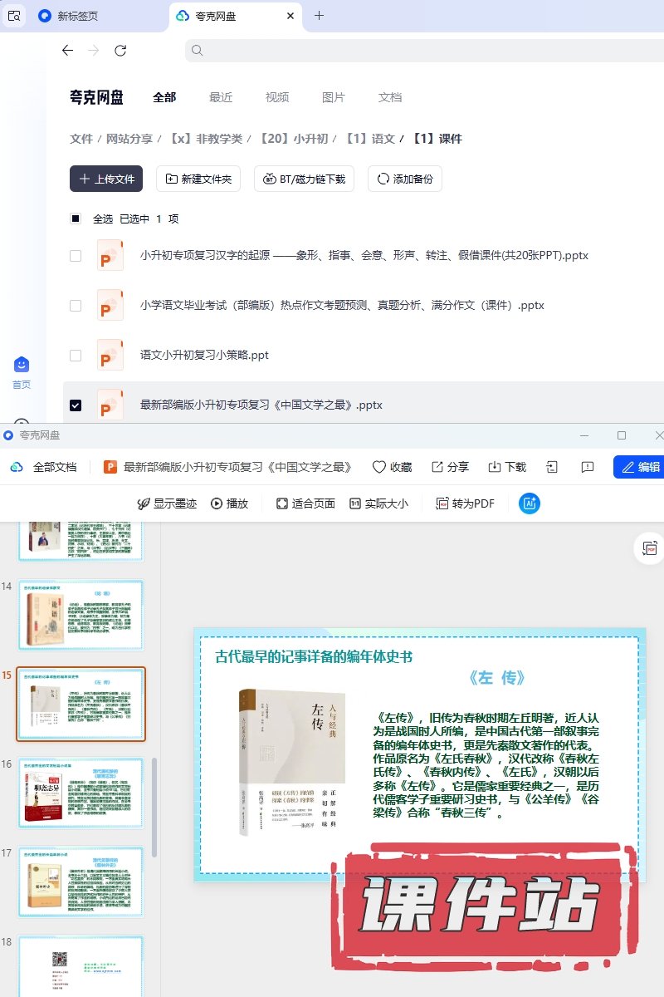Toggle the 全选 select-all checkbox
664x997 pixels.
(76, 219)
